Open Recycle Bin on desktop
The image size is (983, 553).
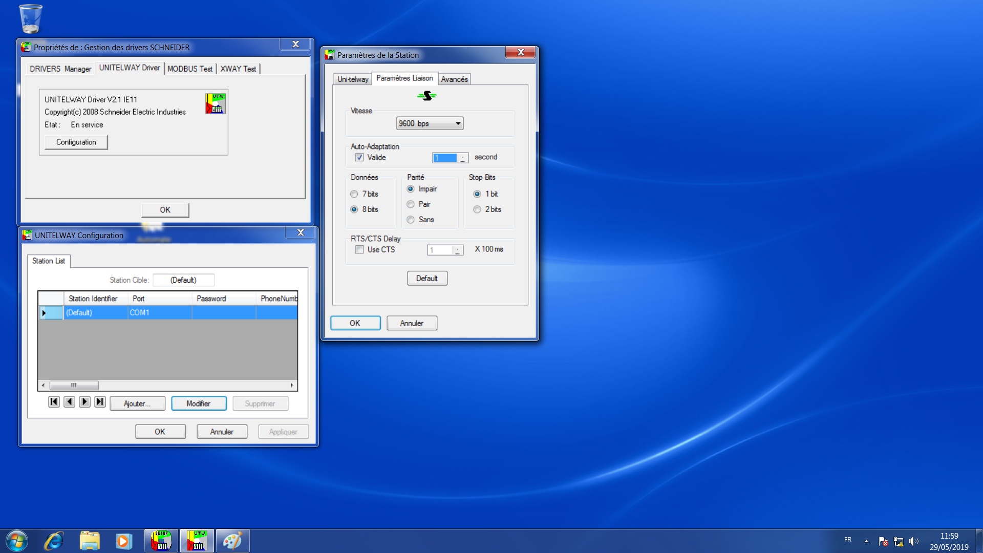[31, 19]
